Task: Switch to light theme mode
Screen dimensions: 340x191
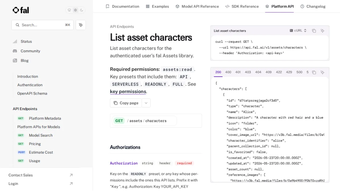Action: point(75,10)
